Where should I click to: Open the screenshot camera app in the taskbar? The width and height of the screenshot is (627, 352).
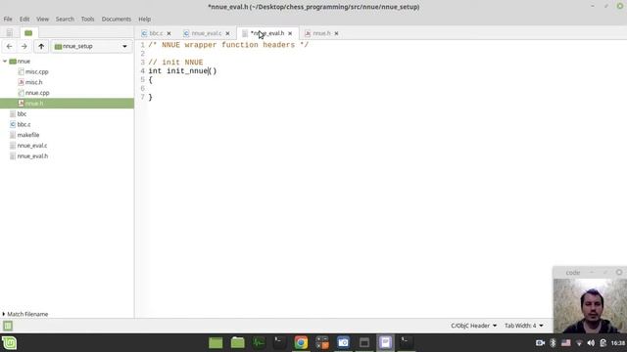343,343
